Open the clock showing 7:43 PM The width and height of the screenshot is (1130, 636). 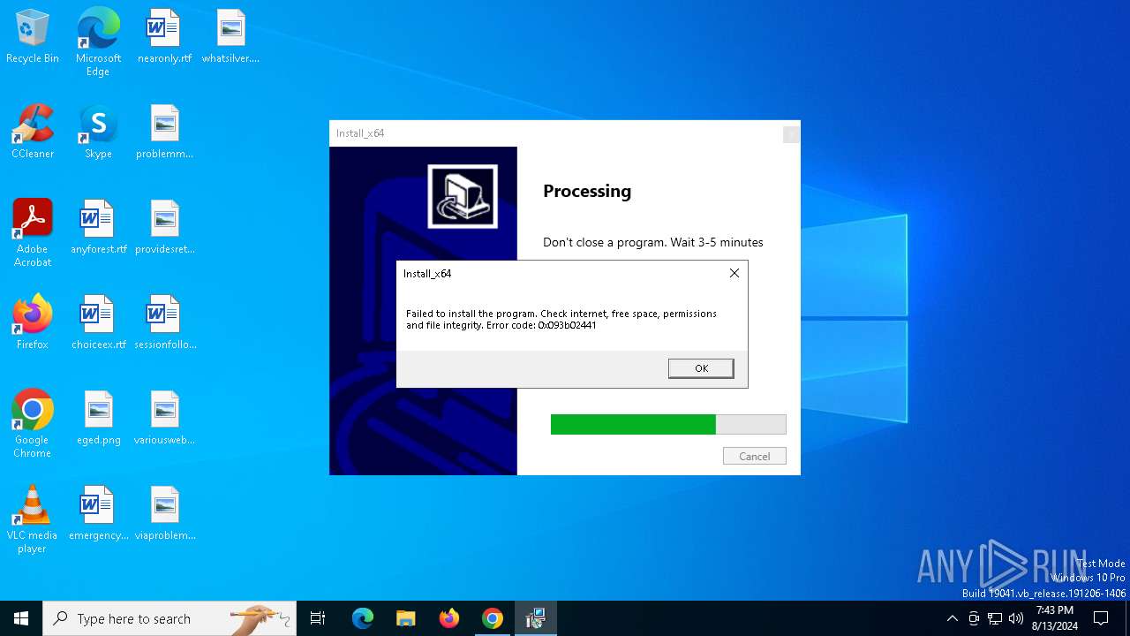coord(1055,618)
